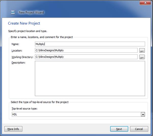Click the Create New Project heading
The height and width of the screenshot is (136, 153).
tap(24, 23)
